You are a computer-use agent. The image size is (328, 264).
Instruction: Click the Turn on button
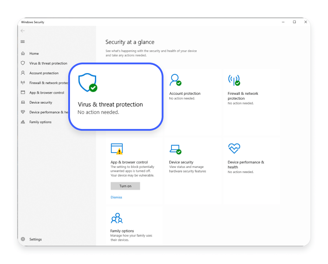tap(126, 186)
